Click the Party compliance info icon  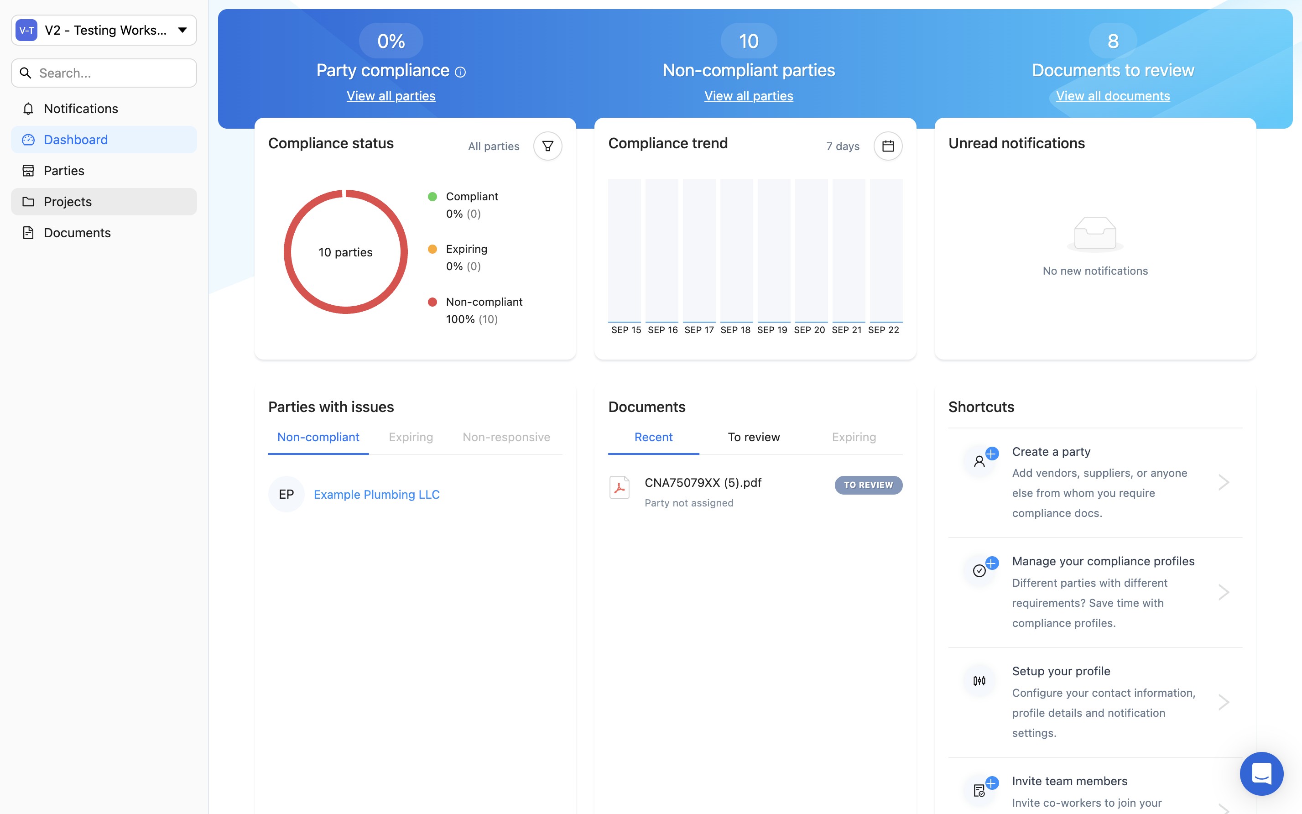click(460, 72)
